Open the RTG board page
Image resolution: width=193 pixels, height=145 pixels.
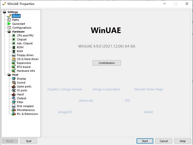point(23,67)
